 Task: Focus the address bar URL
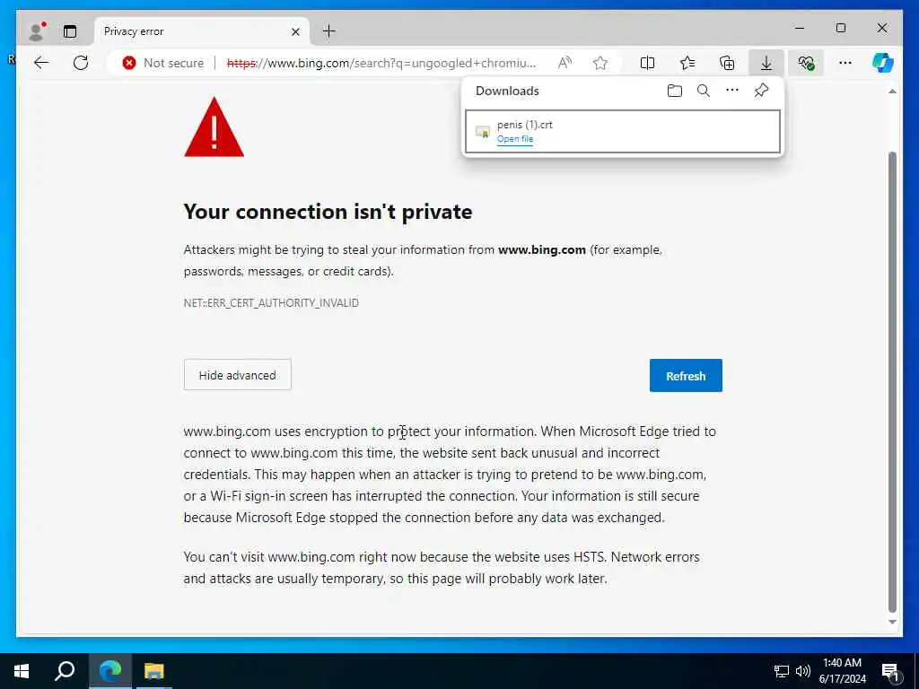tap(381, 63)
